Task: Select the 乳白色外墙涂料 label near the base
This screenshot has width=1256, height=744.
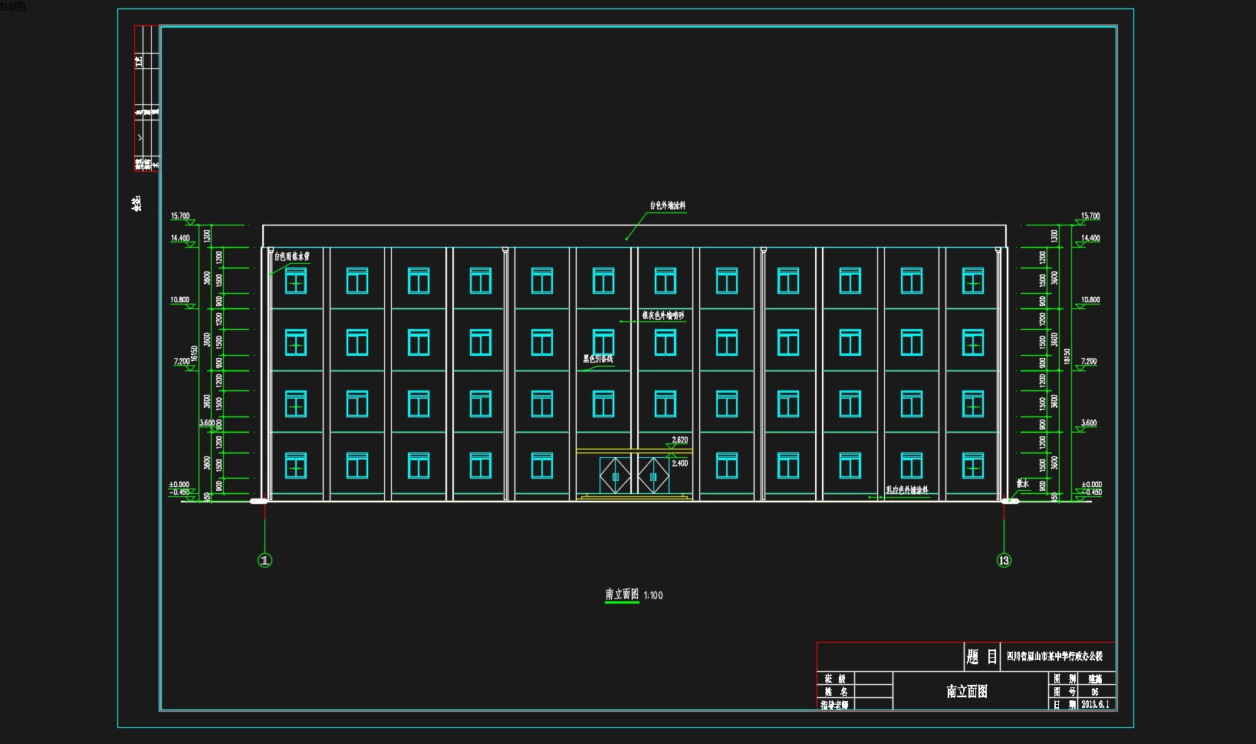Action: click(907, 490)
